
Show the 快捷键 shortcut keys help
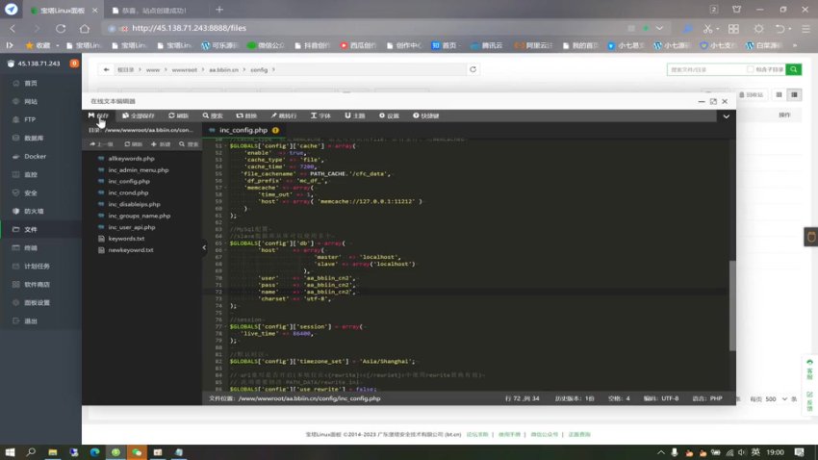(425, 115)
